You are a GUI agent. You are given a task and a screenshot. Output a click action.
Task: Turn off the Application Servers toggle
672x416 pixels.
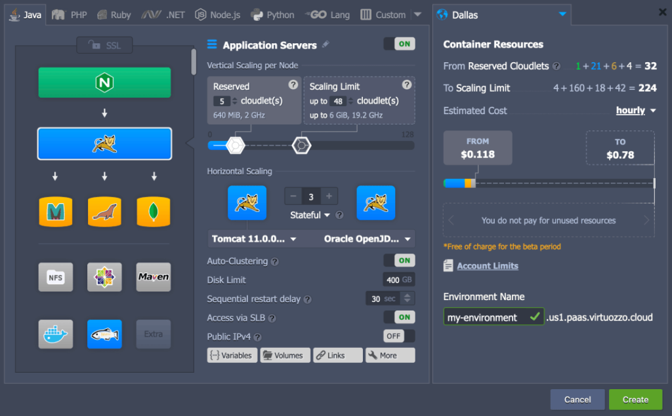coord(399,44)
